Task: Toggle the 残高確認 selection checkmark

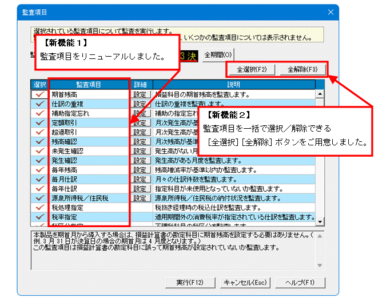Action: [x=39, y=142]
